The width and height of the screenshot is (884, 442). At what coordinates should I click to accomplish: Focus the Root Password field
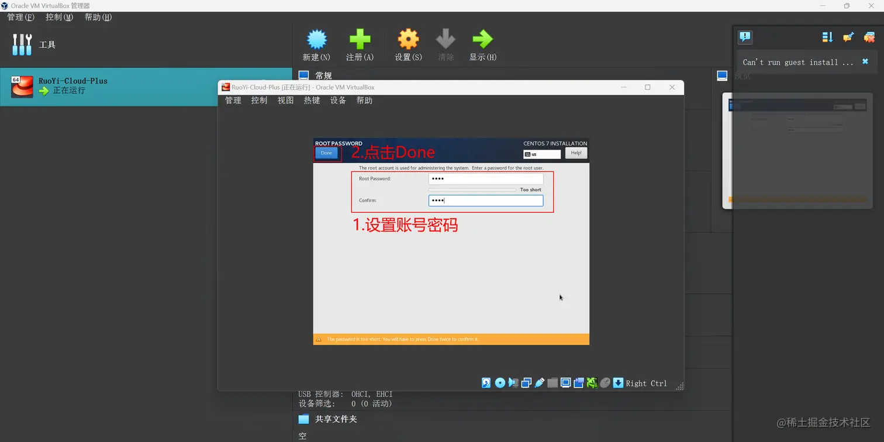click(486, 179)
